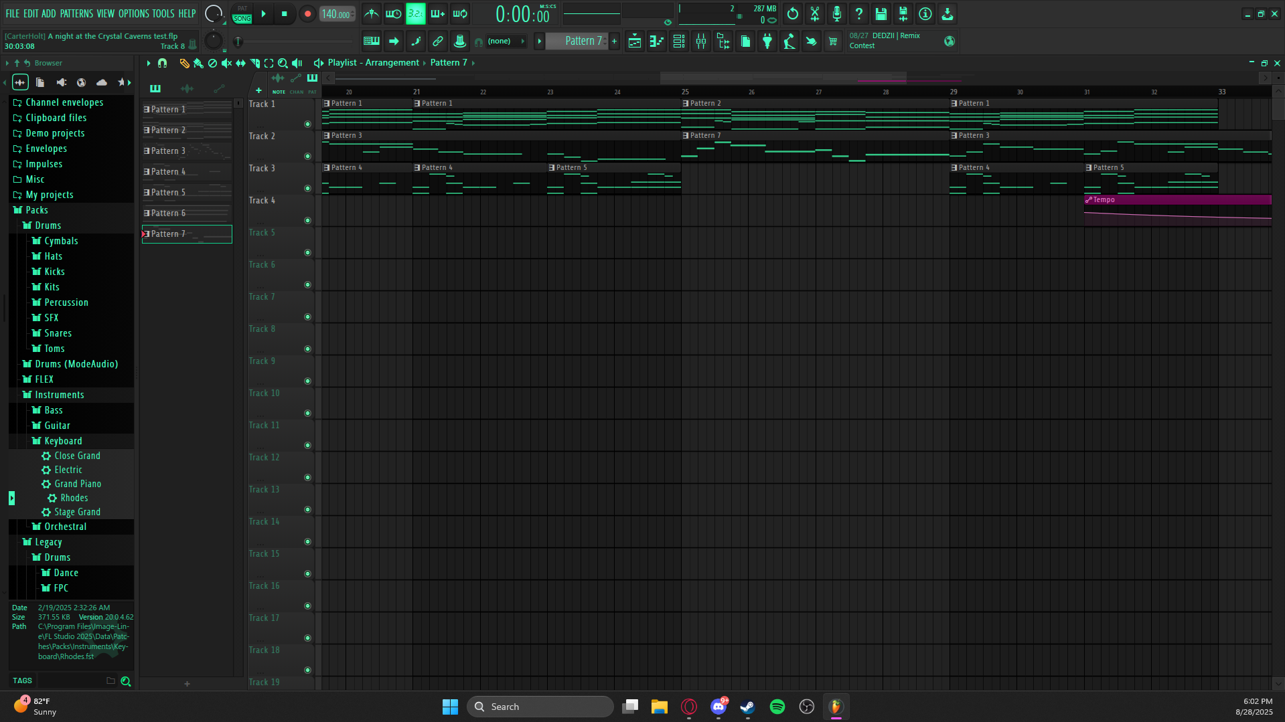Select the Playback tool in Playlist toolbar
This screenshot has width=1285, height=722.
tap(297, 63)
